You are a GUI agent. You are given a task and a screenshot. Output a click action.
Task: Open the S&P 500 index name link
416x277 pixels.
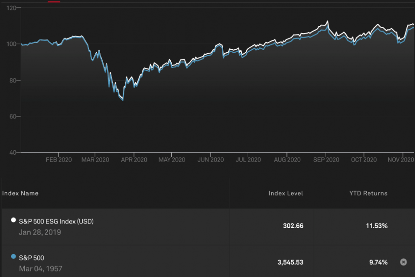click(x=31, y=258)
